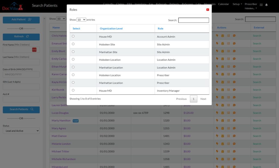Select House MD Inventory Manager radio
The width and height of the screenshot is (279, 168).
(x=73, y=90)
